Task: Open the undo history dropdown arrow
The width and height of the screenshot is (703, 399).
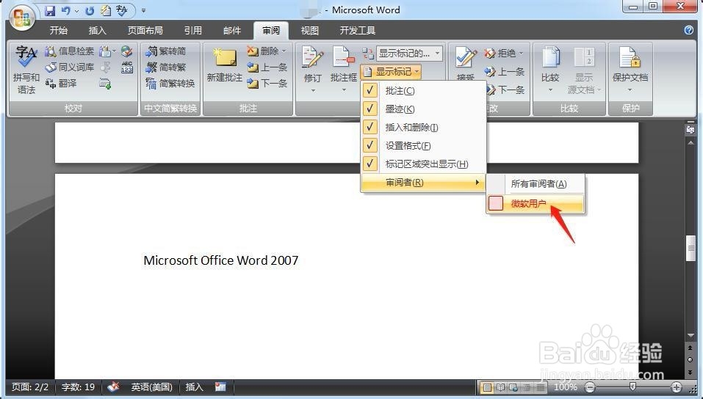Action: (76, 10)
